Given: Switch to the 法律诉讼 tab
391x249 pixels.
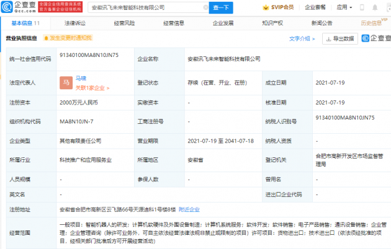Looking at the screenshot, I should pyautogui.click(x=75, y=23).
